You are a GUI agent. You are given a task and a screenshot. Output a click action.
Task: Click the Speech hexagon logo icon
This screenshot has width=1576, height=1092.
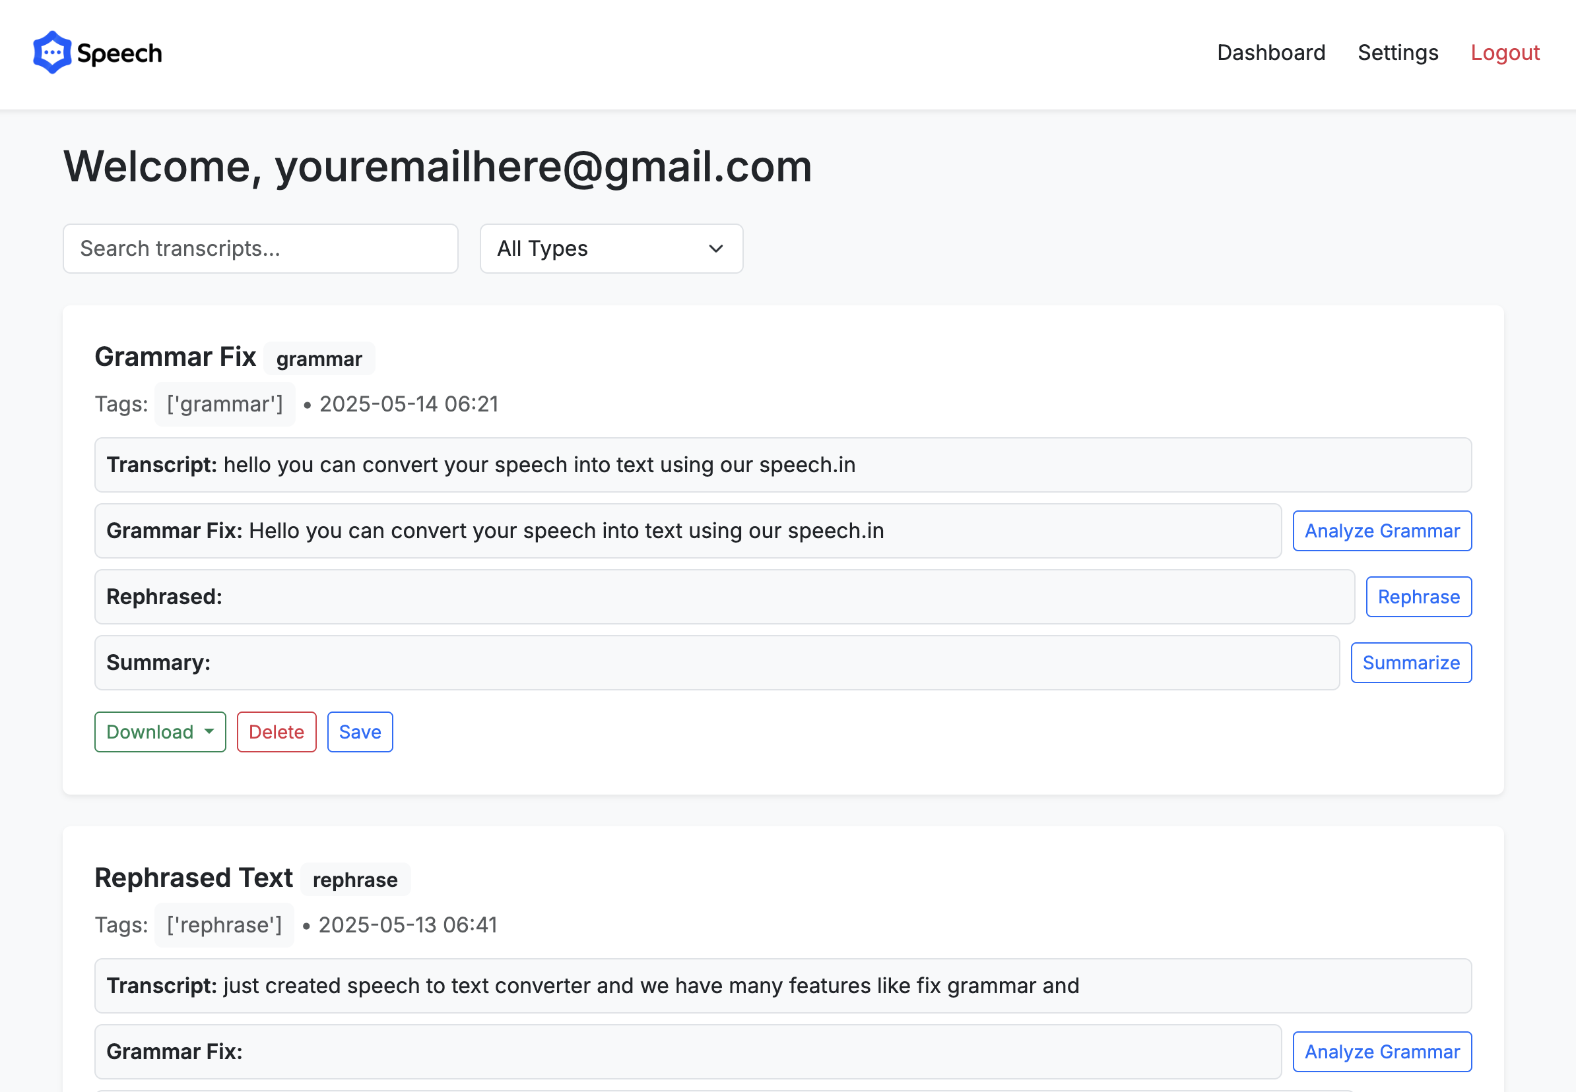[x=52, y=53]
